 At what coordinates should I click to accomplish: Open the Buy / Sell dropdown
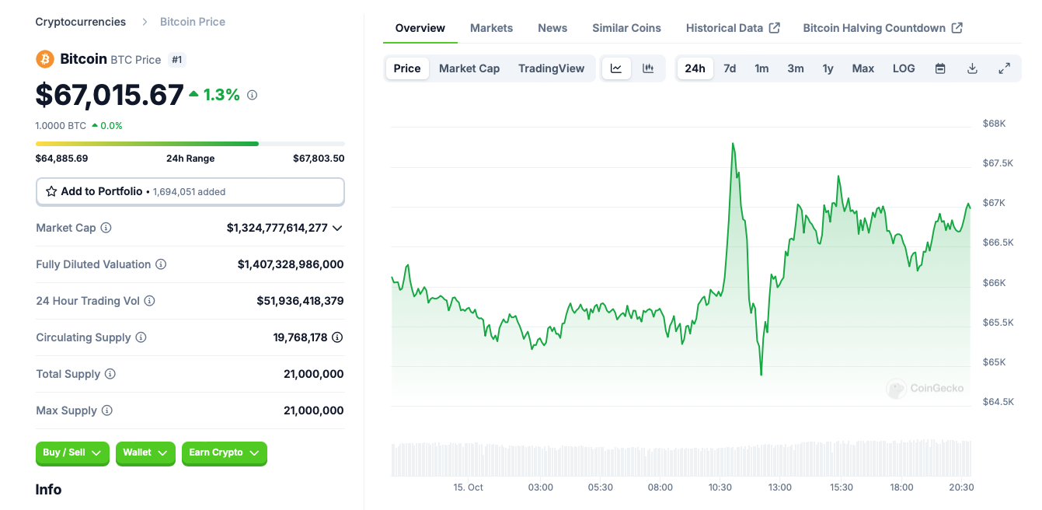(72, 453)
